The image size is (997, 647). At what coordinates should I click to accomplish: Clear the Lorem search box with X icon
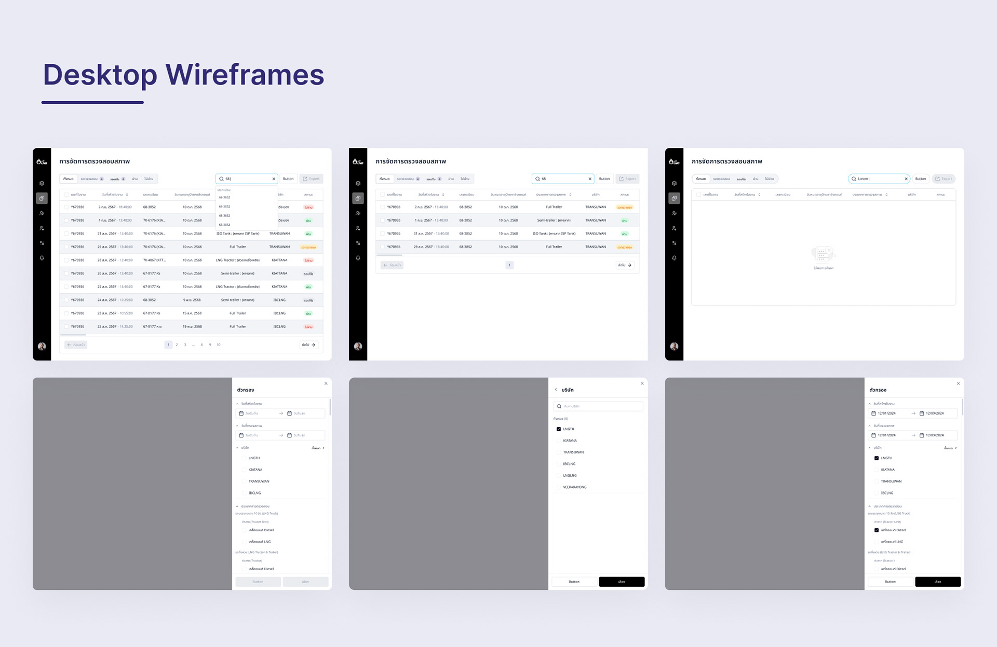pyautogui.click(x=906, y=179)
